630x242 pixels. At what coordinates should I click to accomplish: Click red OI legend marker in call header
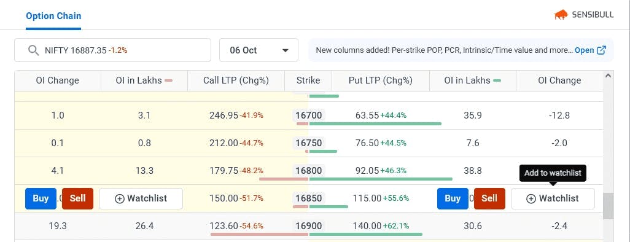coord(168,80)
